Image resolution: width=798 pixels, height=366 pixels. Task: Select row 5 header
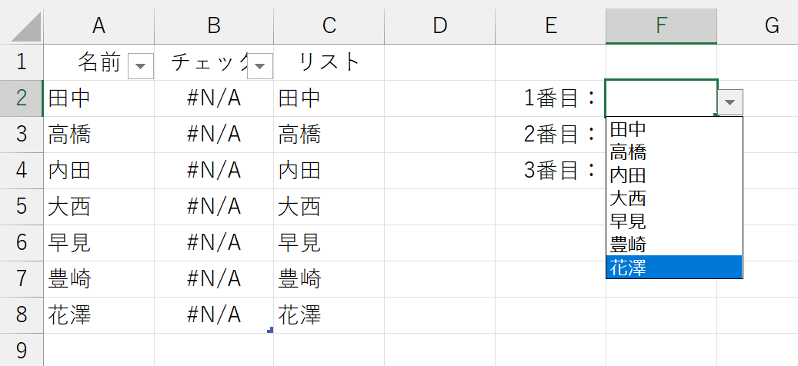point(22,207)
